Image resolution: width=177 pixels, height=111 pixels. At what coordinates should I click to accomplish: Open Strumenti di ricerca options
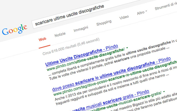click(166, 6)
